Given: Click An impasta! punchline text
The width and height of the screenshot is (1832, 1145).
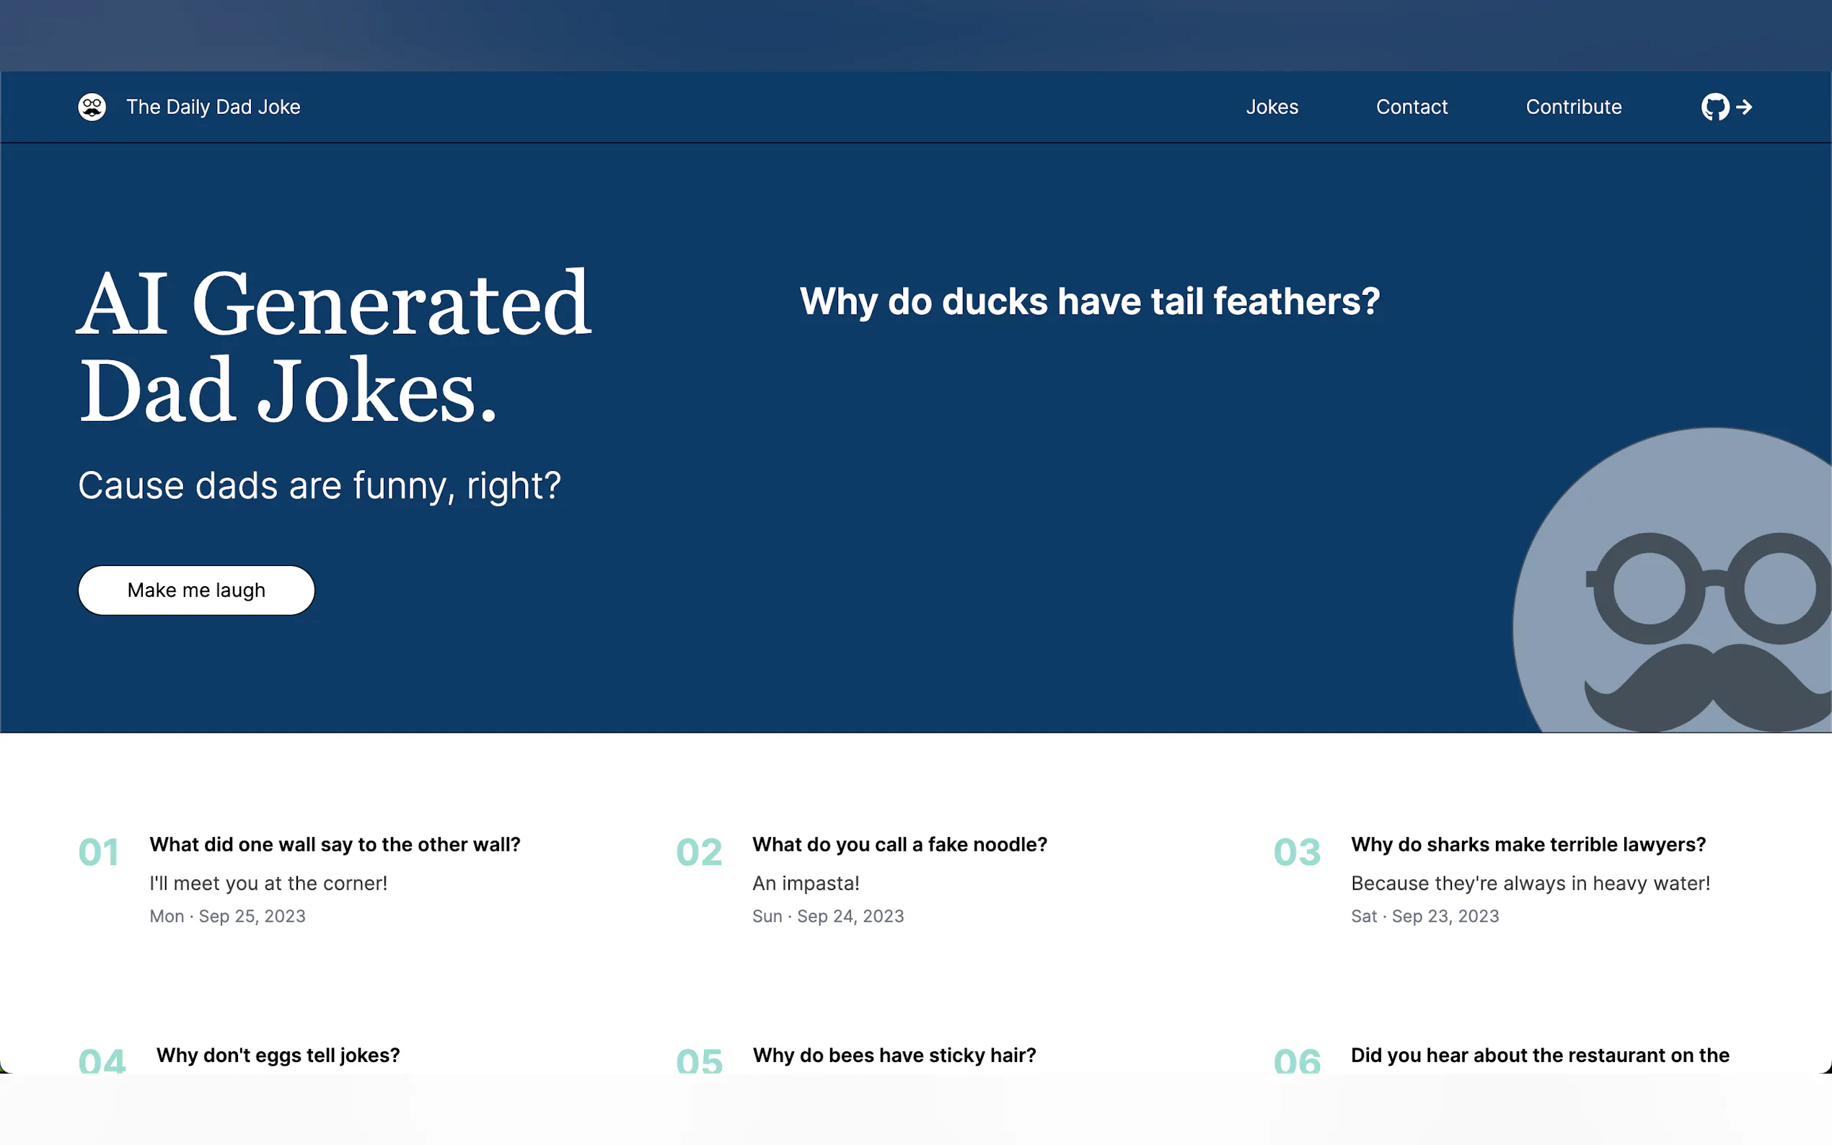Looking at the screenshot, I should coord(805,883).
